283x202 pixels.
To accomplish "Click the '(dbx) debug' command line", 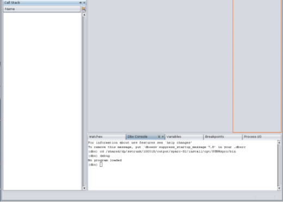I will click(99, 156).
